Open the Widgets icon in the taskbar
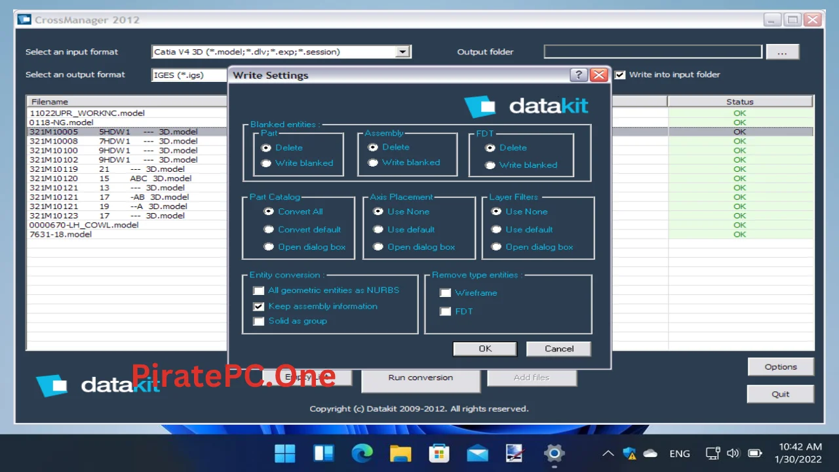Screen dimensions: 839x472 click(324, 453)
